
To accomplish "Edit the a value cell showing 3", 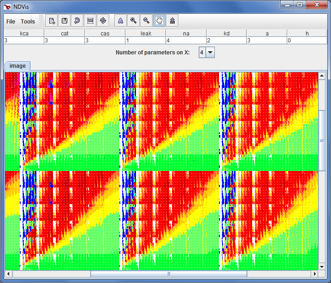I will click(267, 40).
